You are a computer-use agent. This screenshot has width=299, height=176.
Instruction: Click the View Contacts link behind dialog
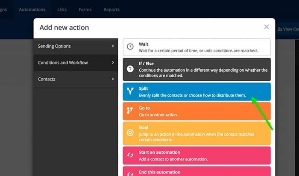point(288,29)
